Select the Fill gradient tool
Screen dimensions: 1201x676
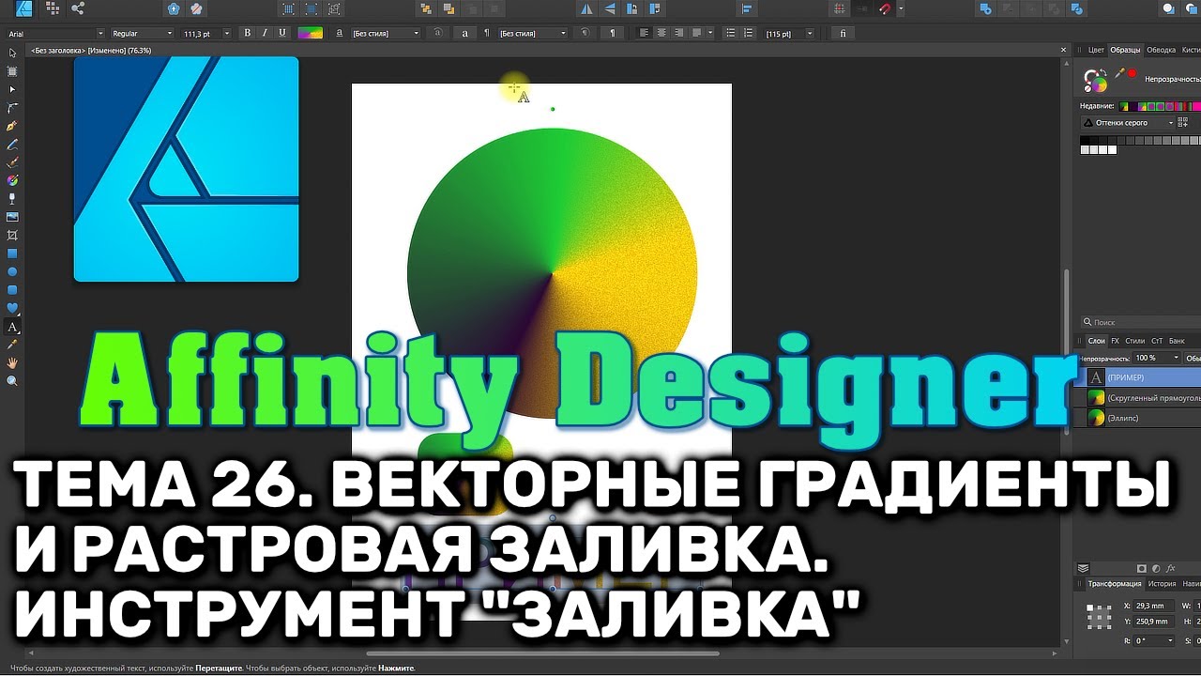12,180
